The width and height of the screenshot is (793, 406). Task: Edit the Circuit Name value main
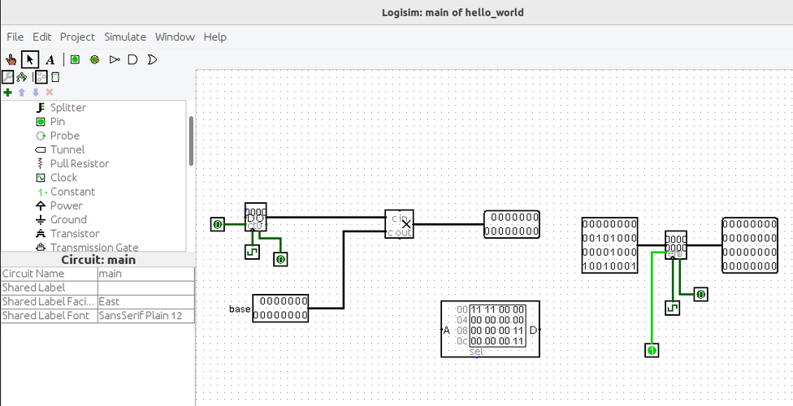coord(145,274)
